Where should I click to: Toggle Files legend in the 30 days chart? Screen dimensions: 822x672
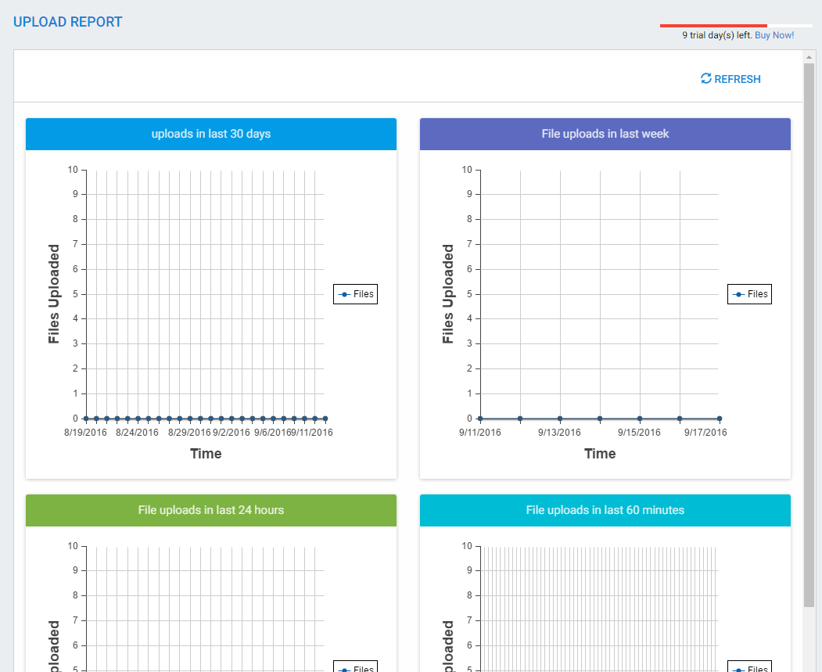[x=355, y=294]
